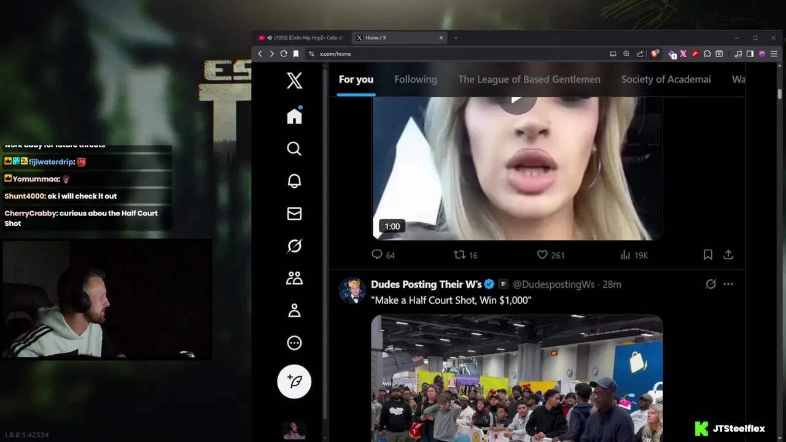Image resolution: width=786 pixels, height=442 pixels.
Task: Open three-dot menu on Dudes Posting post
Action: pos(728,284)
